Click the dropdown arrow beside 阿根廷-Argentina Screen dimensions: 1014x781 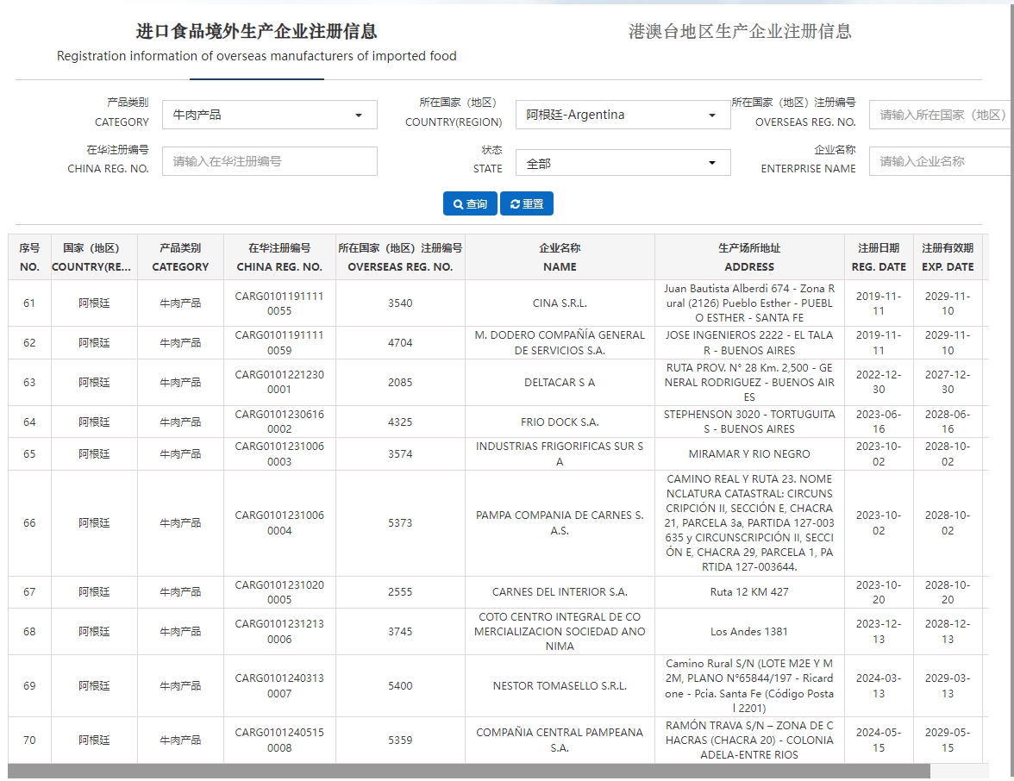click(712, 114)
